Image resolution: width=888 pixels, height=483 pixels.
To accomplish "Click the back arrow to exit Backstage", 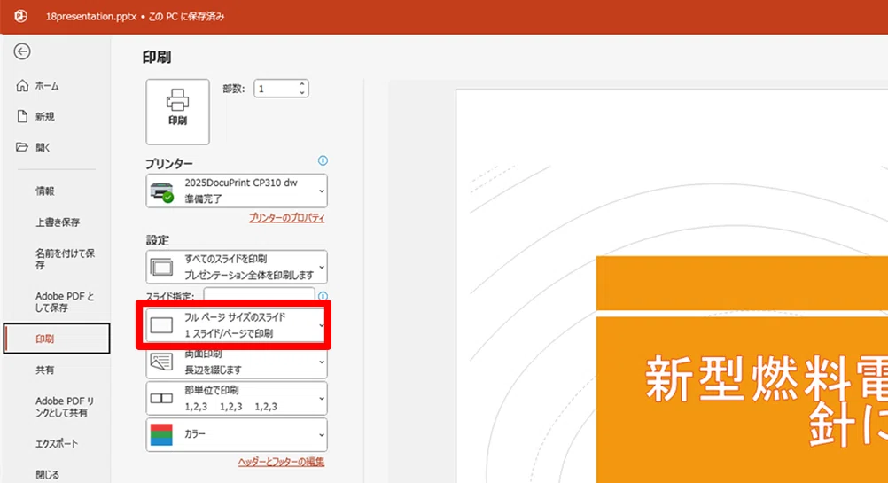I will coord(22,51).
